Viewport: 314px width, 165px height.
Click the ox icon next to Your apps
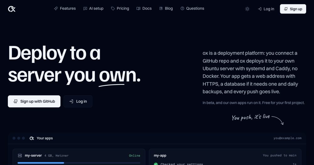tap(32, 138)
